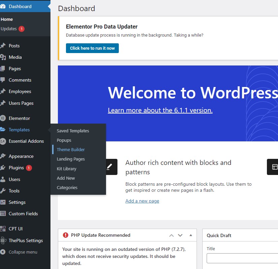Move PHP Update widget up
The height and width of the screenshot is (269, 278).
(x=171, y=235)
